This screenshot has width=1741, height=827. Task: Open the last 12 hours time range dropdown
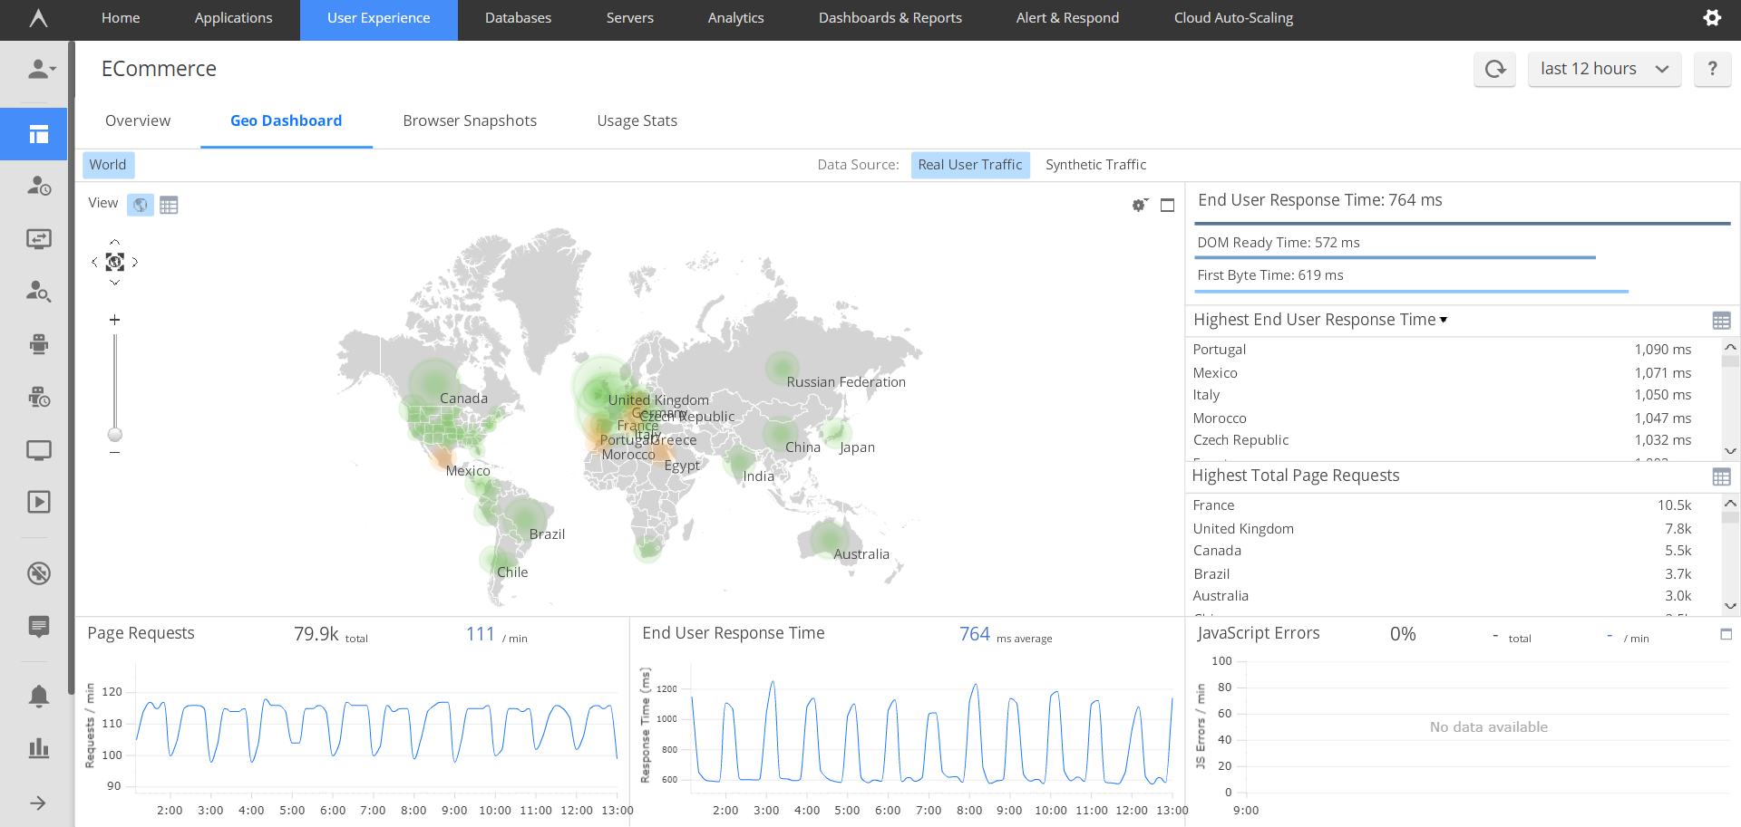(x=1604, y=69)
